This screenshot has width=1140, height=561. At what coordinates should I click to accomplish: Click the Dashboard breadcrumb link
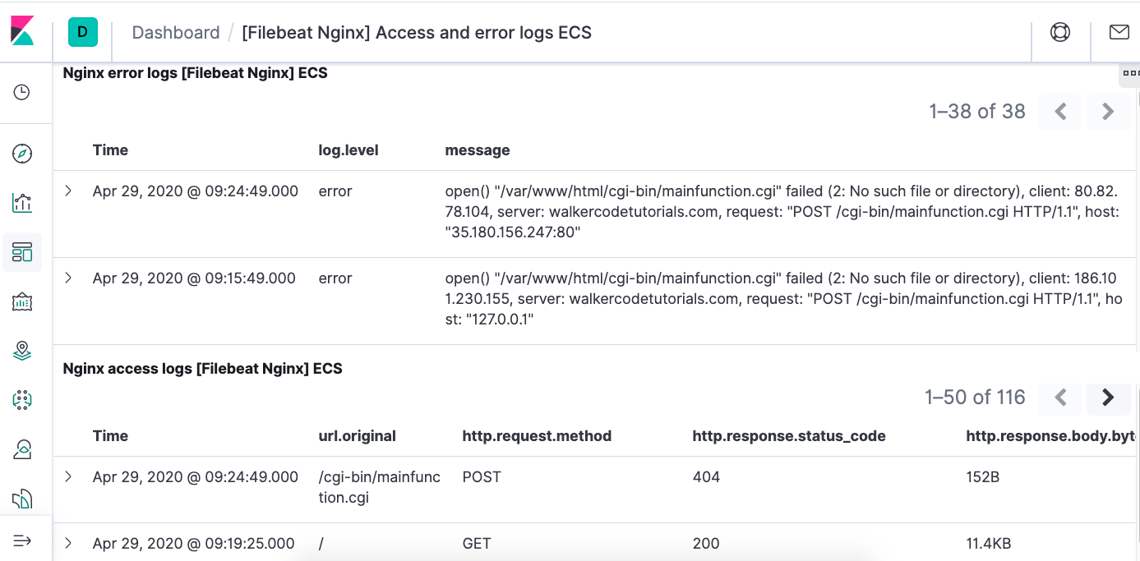point(176,33)
